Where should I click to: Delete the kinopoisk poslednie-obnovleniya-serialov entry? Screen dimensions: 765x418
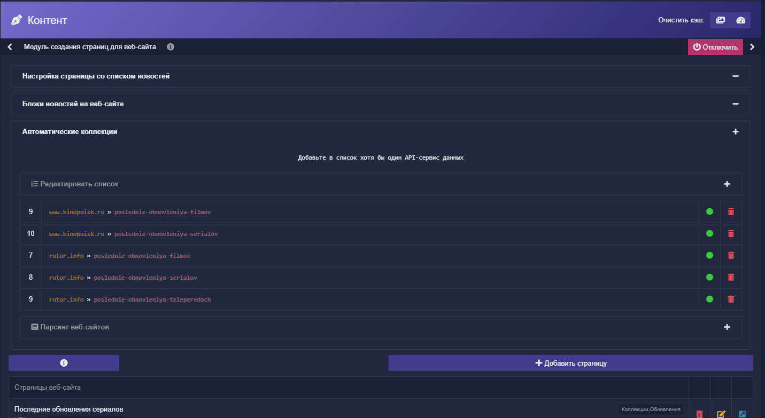(731, 234)
